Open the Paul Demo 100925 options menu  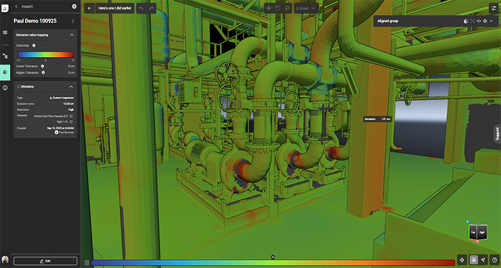73,21
